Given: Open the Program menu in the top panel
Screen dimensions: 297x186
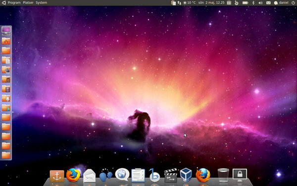Looking at the screenshot, I should pyautogui.click(x=14, y=2).
